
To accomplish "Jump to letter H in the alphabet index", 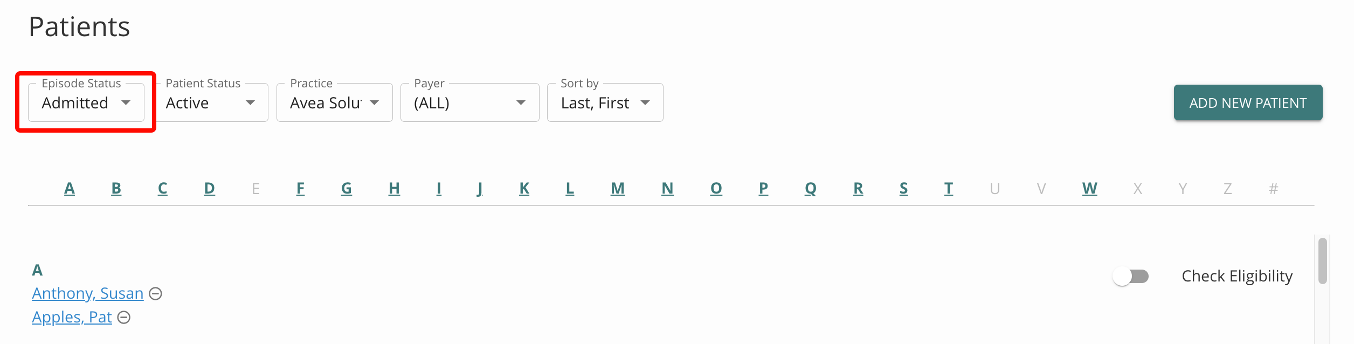I will (395, 188).
